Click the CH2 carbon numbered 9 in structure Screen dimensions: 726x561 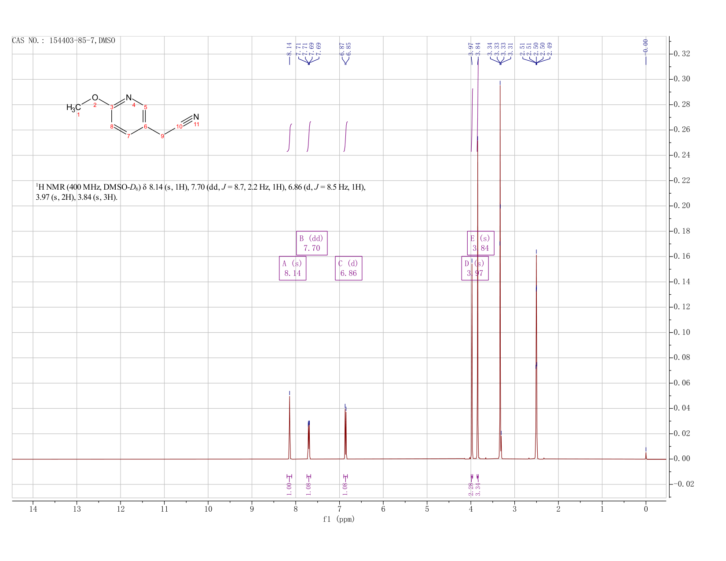(162, 136)
